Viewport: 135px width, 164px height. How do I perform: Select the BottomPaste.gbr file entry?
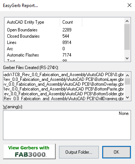pyautogui.click(x=64, y=89)
